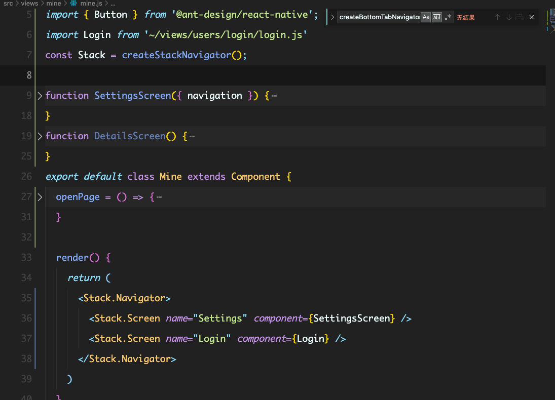The image size is (555, 400).
Task: Click the render method name
Action: [72, 258]
